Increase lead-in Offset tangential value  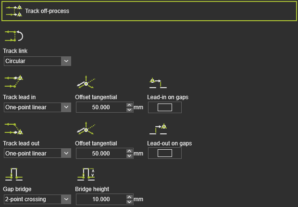pyautogui.click(x=129, y=105)
